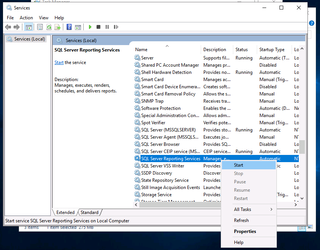Click gear icon beside SQL Server Browser
Image resolution: width=320 pixels, height=250 pixels.
(x=137, y=144)
